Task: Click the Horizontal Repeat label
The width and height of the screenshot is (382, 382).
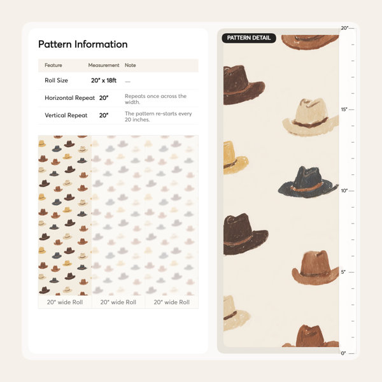Action: 69,98
